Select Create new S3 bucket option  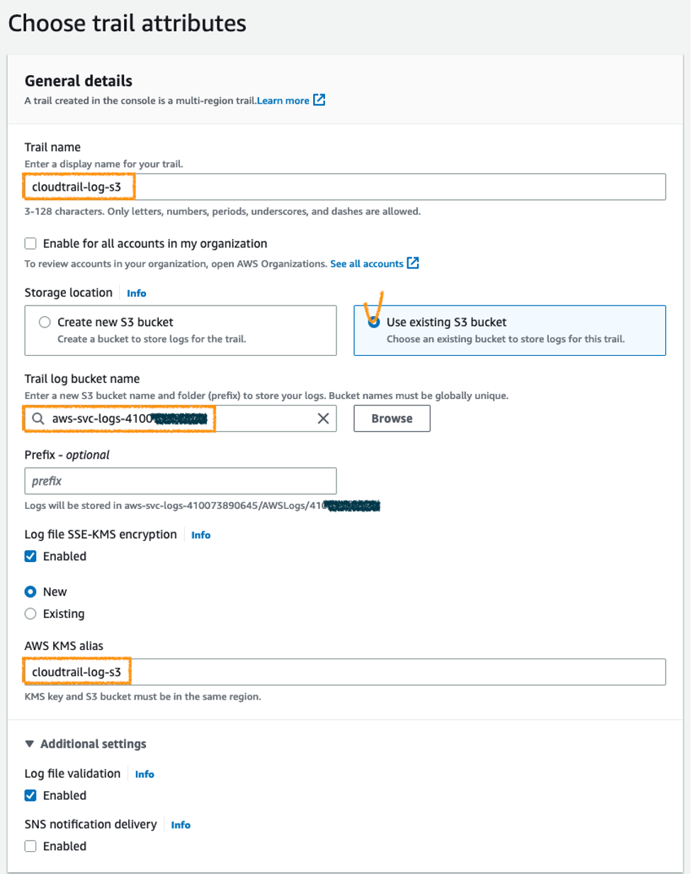coord(45,323)
